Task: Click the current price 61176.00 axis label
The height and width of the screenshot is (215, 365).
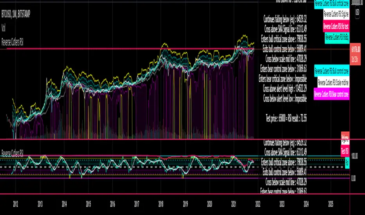Action: click(x=356, y=49)
